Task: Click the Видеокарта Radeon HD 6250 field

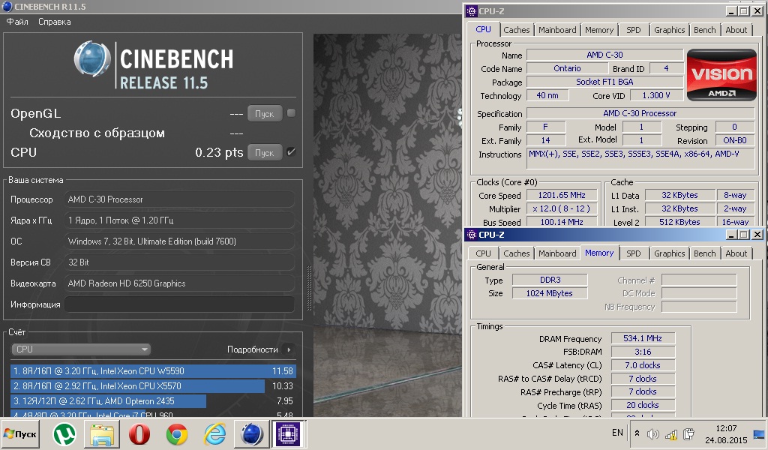Action: [179, 283]
